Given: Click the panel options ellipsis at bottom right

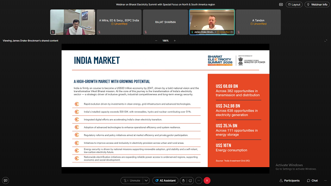Looking at the screenshot, I should [x=325, y=180].
